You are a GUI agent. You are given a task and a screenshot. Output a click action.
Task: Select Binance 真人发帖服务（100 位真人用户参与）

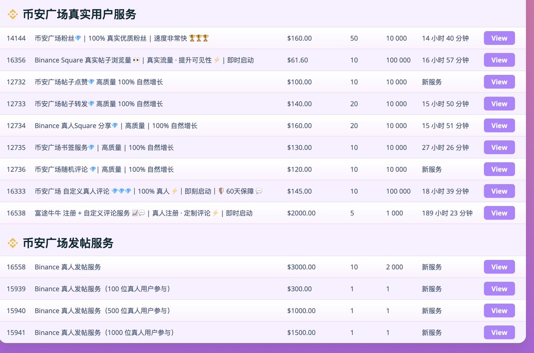pyautogui.click(x=104, y=289)
